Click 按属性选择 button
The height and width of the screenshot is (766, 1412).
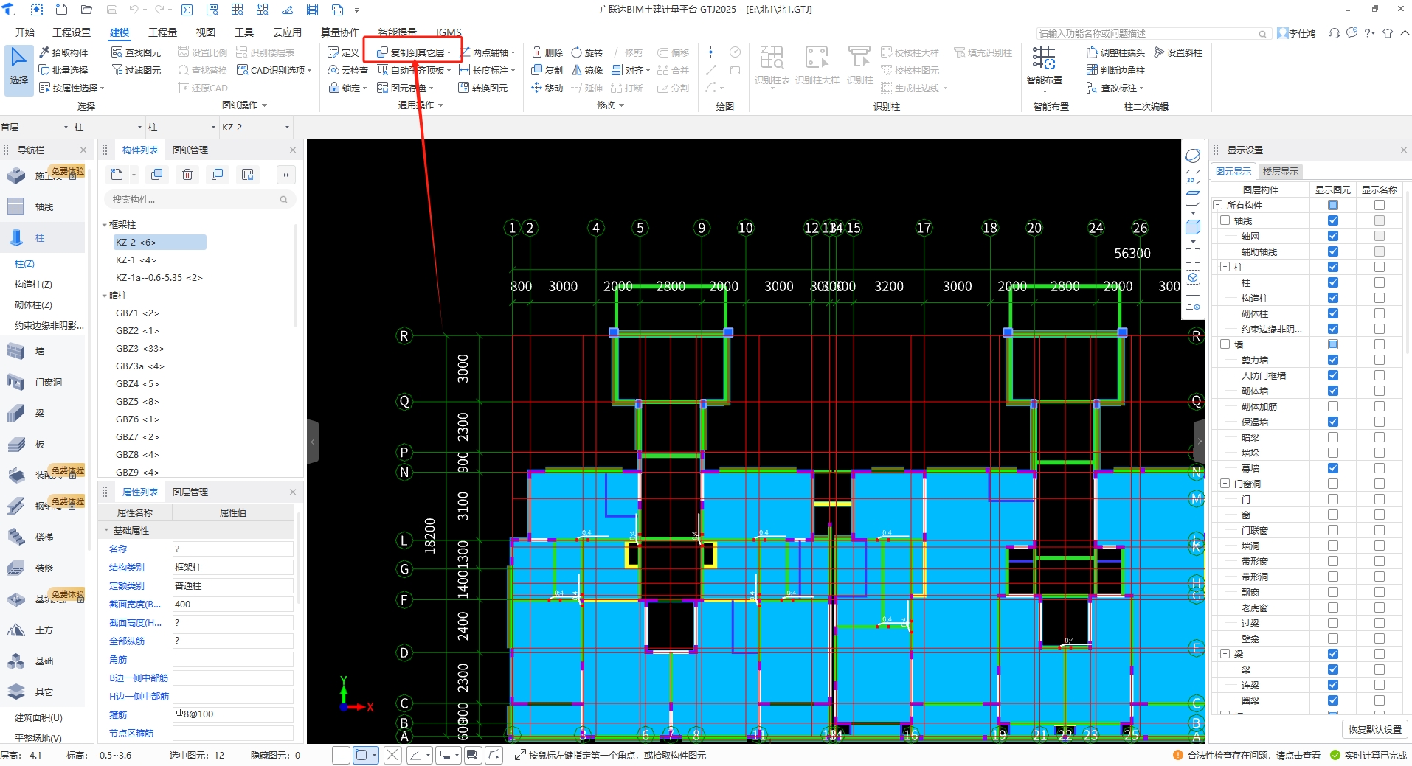click(x=72, y=88)
